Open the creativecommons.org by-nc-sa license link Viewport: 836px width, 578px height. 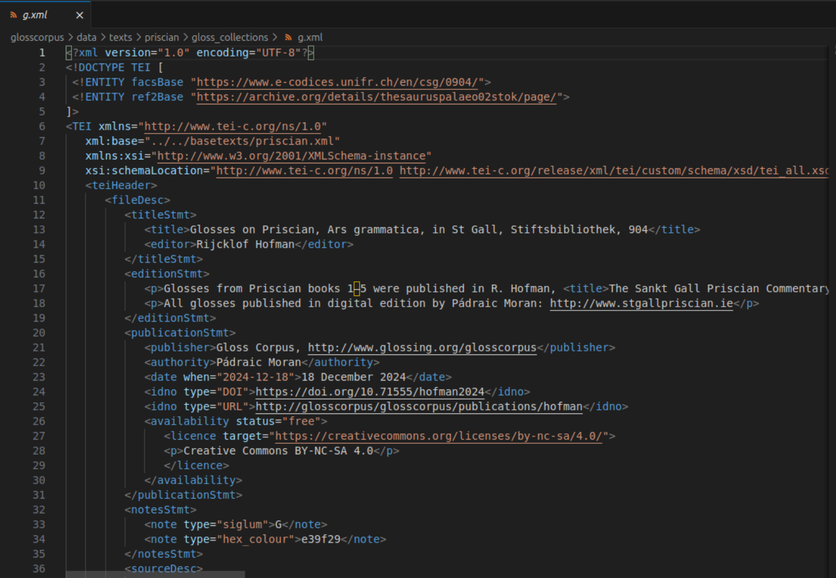438,436
